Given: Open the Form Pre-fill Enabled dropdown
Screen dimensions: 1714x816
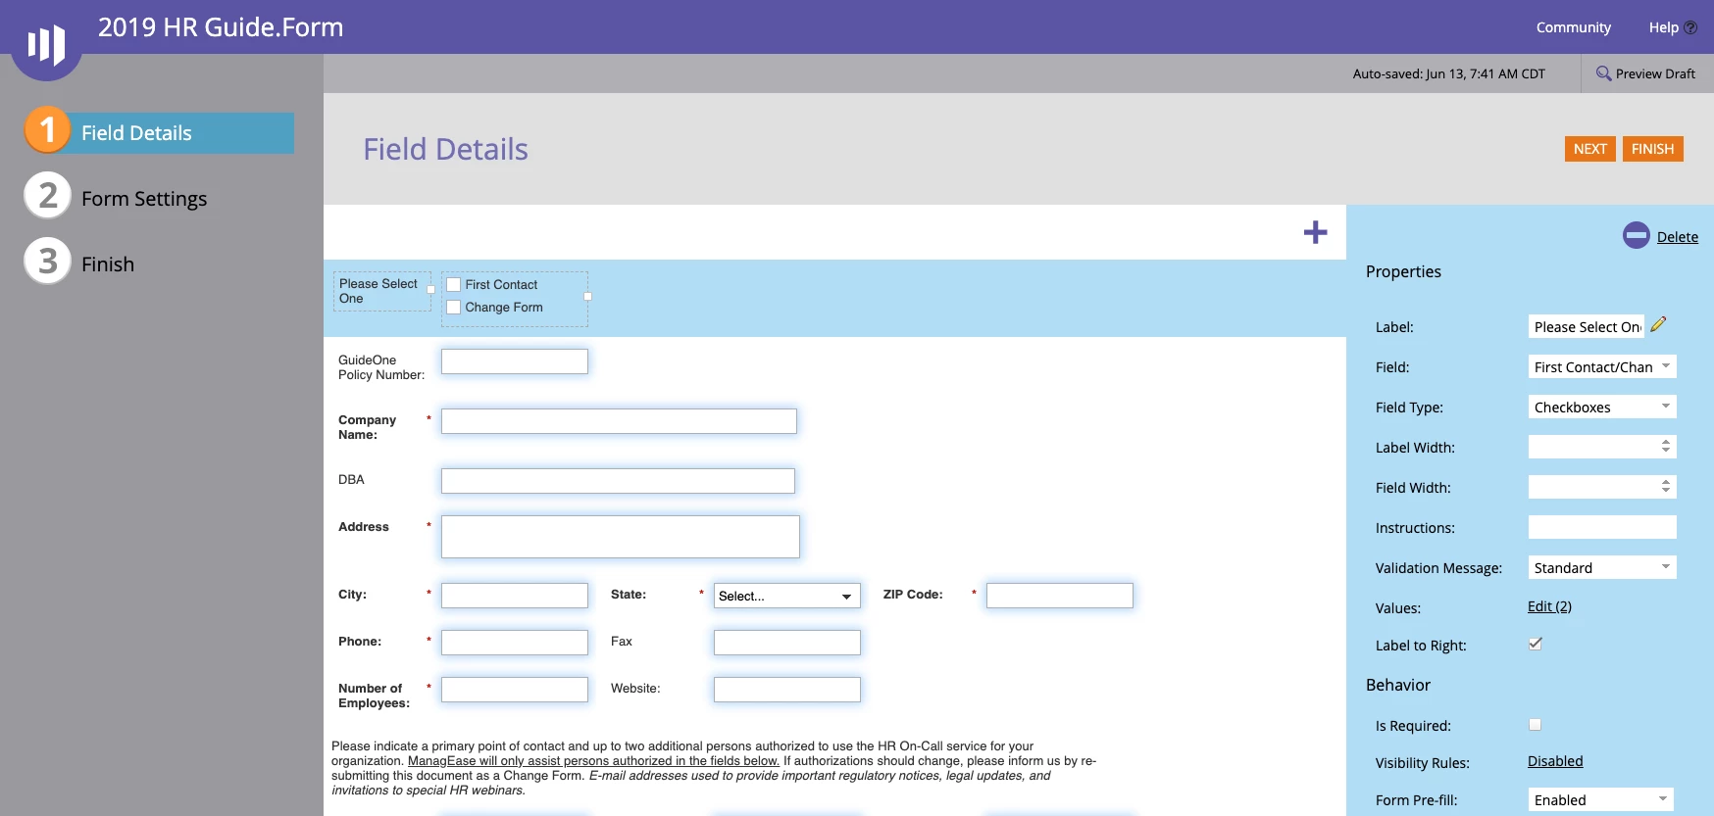Looking at the screenshot, I should coord(1601,800).
